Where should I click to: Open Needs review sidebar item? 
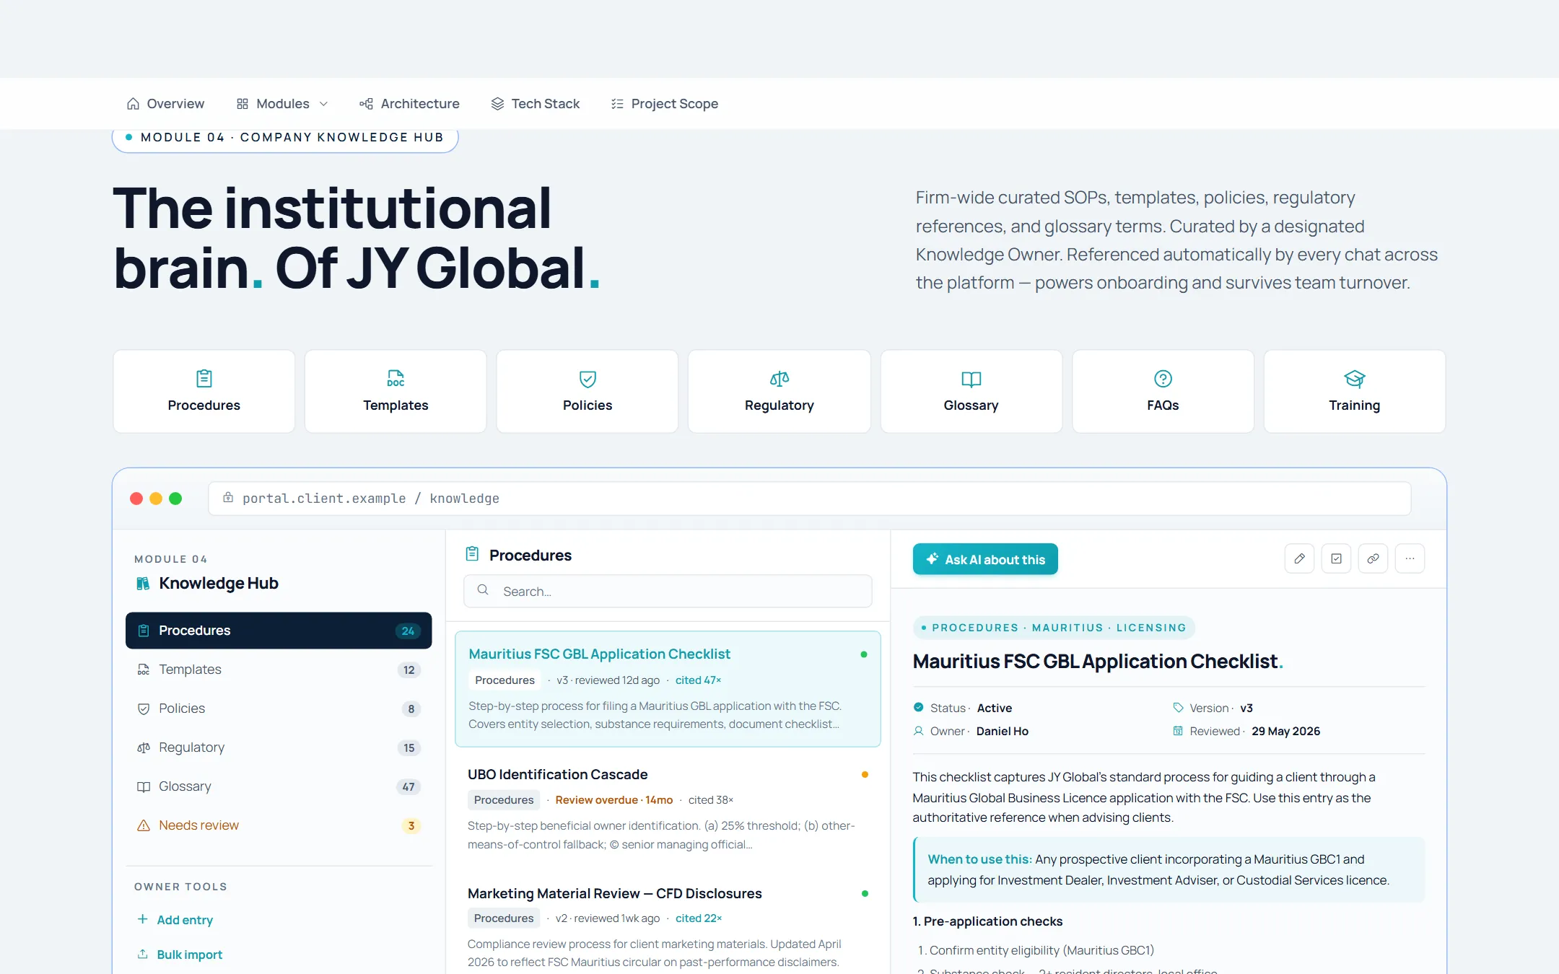pos(279,825)
